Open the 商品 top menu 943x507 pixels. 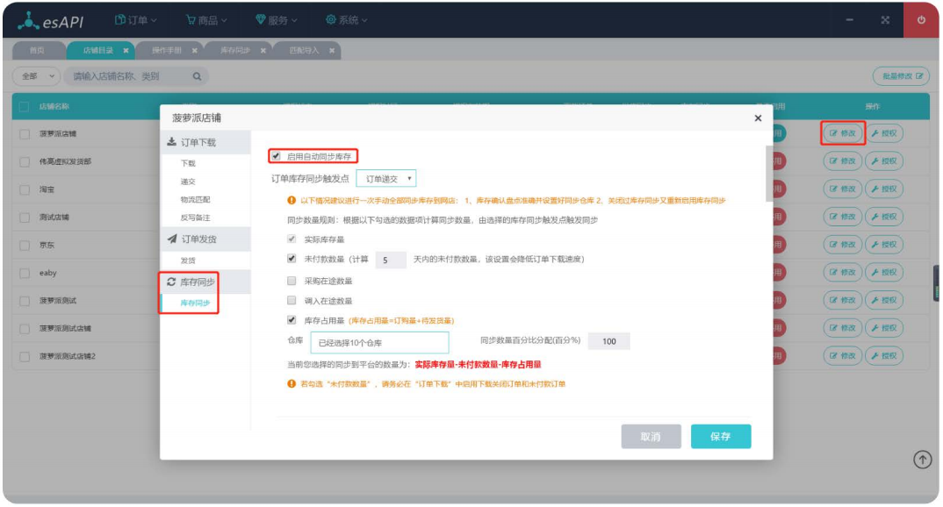[206, 19]
